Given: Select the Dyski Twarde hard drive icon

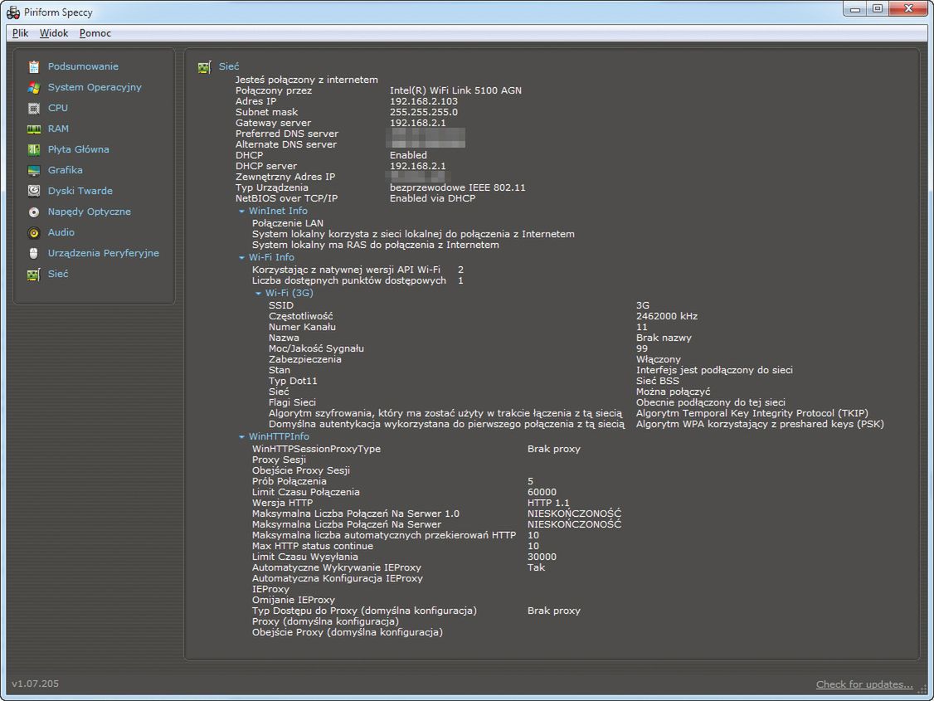Looking at the screenshot, I should click(x=34, y=191).
